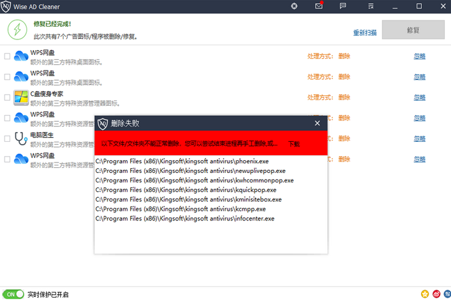This screenshot has width=451, height=301.
Task: Click 忽略 link for C盘瘦身专家 entry
Action: [420, 97]
